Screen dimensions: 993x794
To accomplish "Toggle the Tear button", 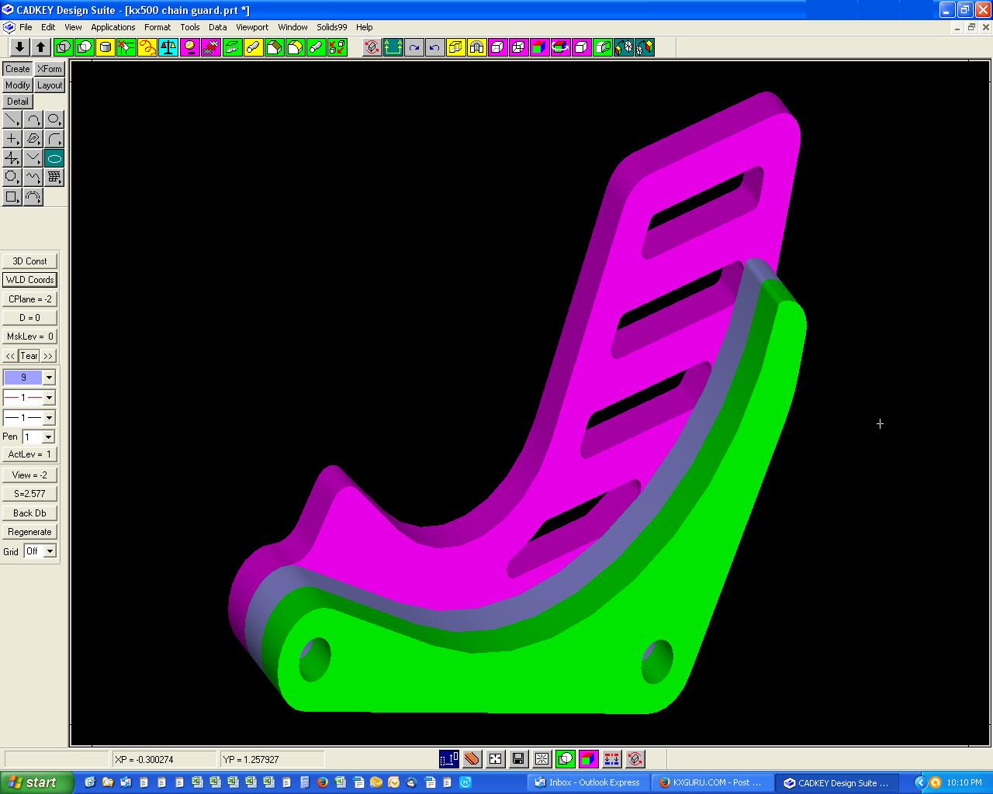I will 29,356.
